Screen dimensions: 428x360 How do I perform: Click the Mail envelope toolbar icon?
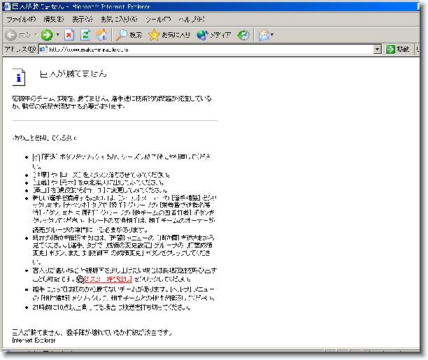[x=264, y=35]
